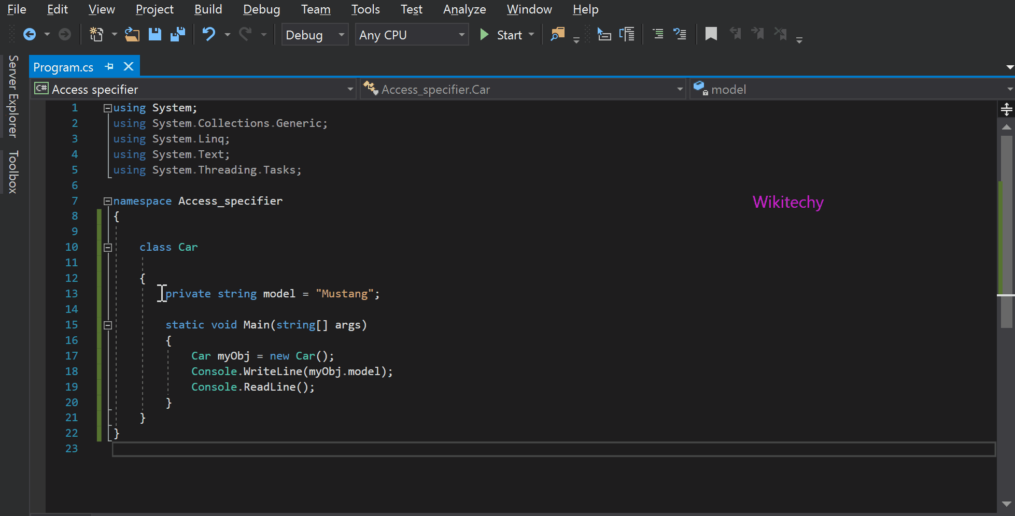
Task: Collapse the Main method outline toggle
Action: tap(108, 325)
